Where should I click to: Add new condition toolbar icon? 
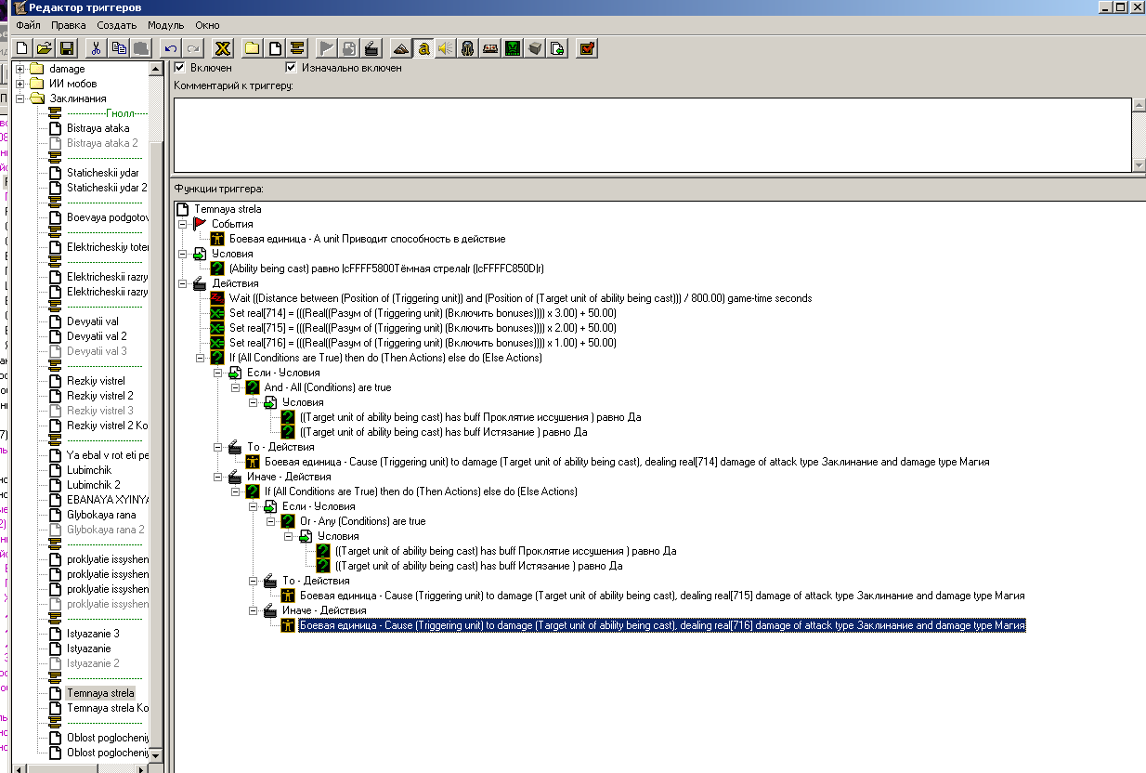[348, 48]
